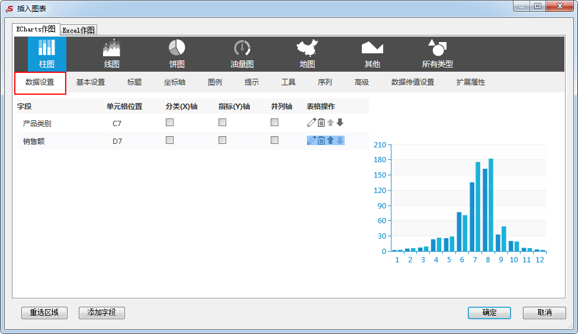Viewport: 578px width, 334px height.
Task: Check 并列轴 for 销售额
Action: tap(275, 140)
